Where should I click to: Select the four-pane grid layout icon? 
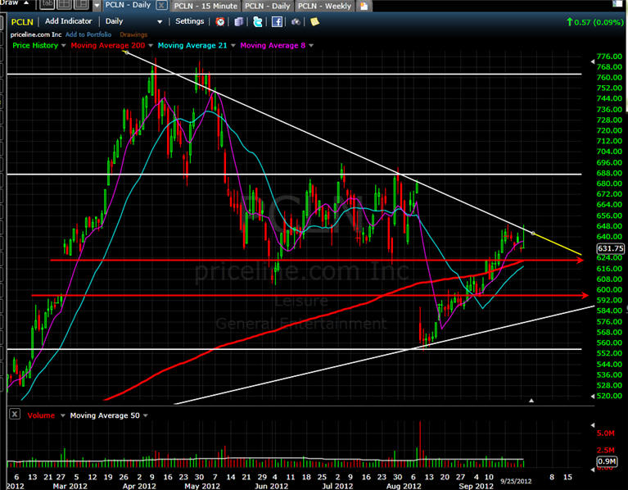(x=63, y=6)
